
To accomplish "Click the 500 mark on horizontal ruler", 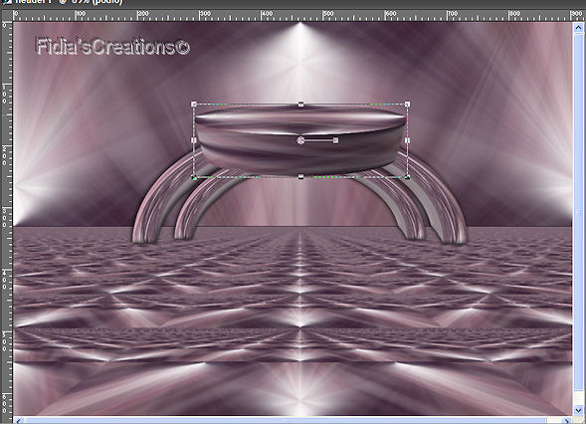I will pos(328,14).
